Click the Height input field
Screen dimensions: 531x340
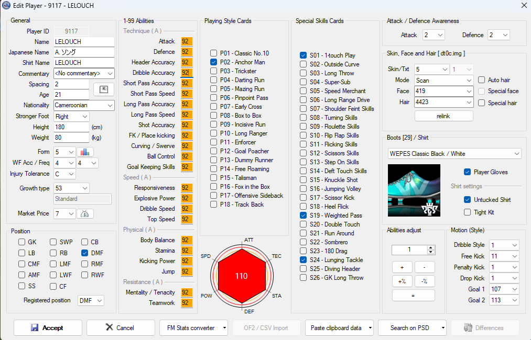(x=71, y=128)
